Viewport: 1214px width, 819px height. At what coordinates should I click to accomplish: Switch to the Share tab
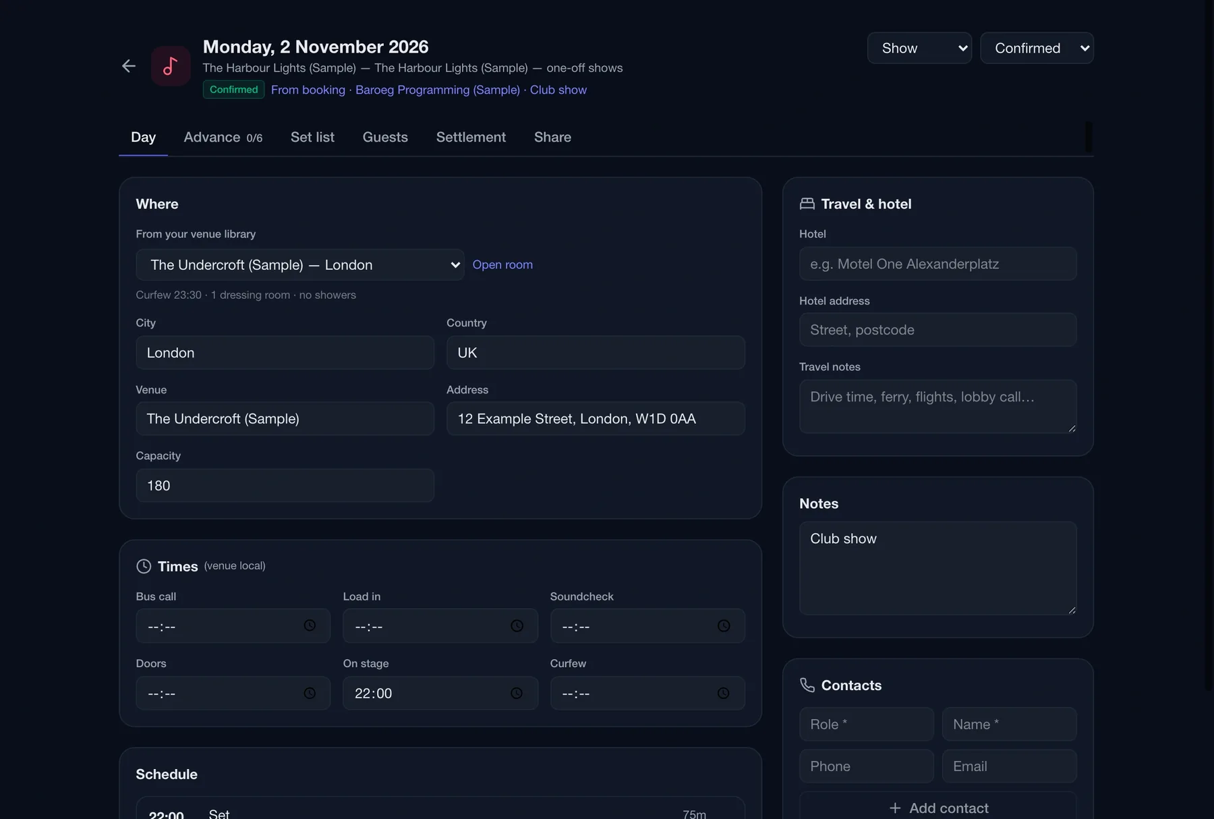coord(552,138)
